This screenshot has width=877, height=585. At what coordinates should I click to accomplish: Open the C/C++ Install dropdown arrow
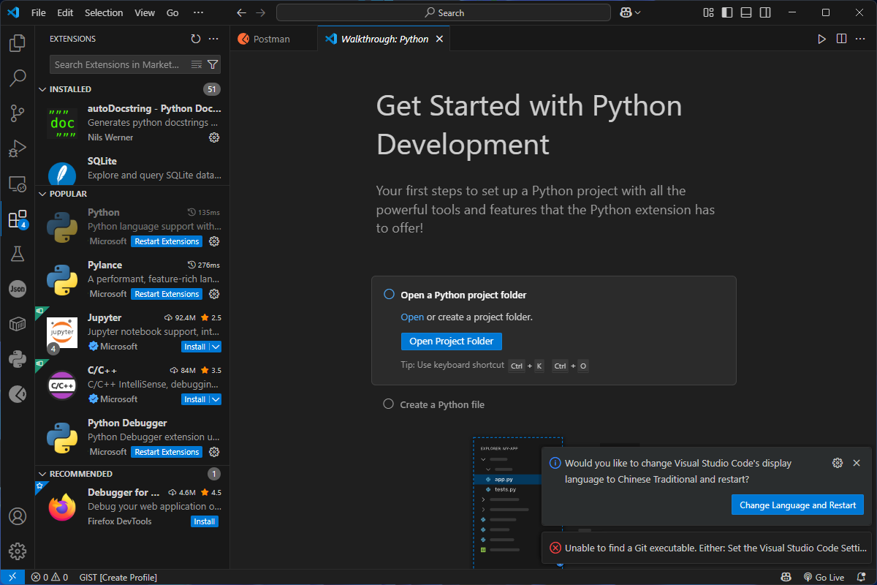[216, 399]
